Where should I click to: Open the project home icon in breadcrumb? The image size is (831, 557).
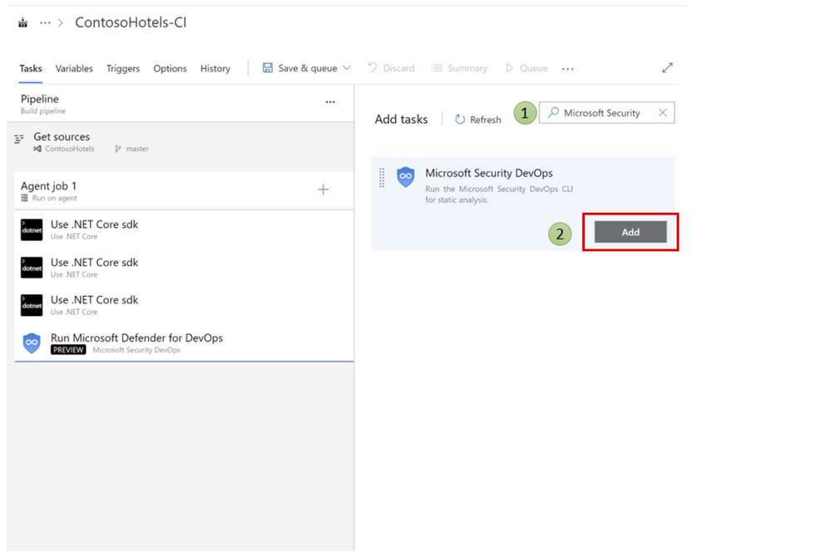[22, 22]
